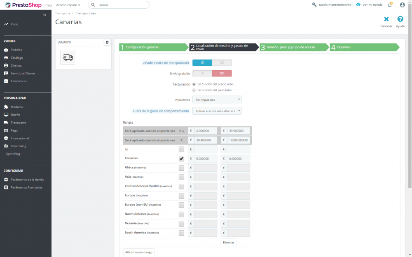This screenshot has height=257, width=412.
Task: Click the second range upper bound 10000 field
Action: 238,140
